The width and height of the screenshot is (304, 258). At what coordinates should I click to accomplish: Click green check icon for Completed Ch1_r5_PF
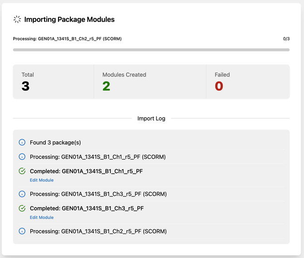(x=22, y=171)
